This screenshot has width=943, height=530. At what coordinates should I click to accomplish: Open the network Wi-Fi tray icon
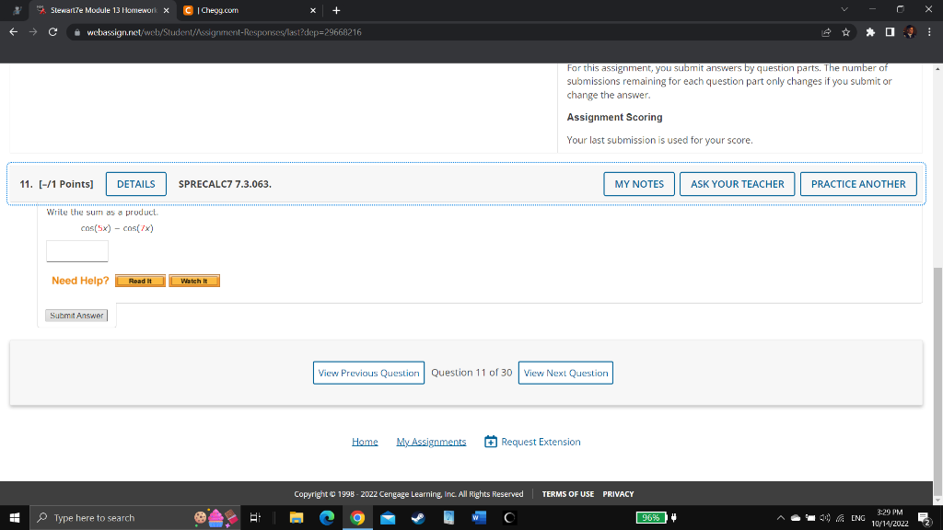point(840,517)
